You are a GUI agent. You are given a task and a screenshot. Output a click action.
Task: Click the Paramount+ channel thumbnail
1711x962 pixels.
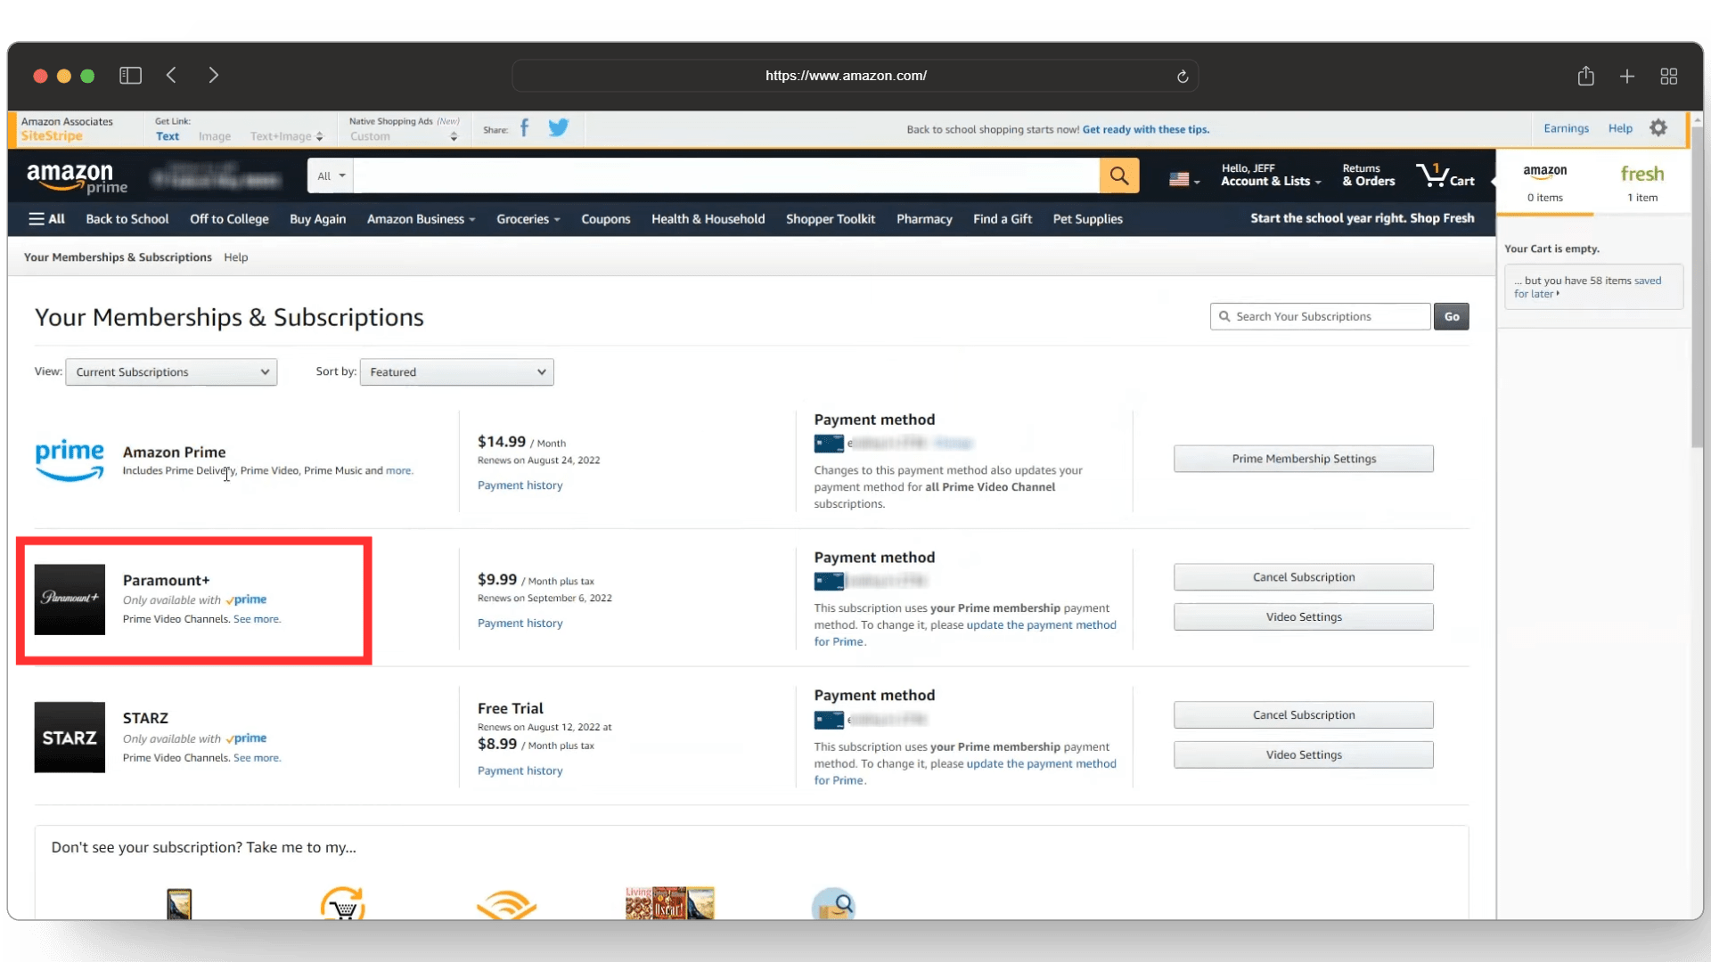point(70,599)
